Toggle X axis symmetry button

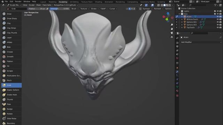[129, 9]
